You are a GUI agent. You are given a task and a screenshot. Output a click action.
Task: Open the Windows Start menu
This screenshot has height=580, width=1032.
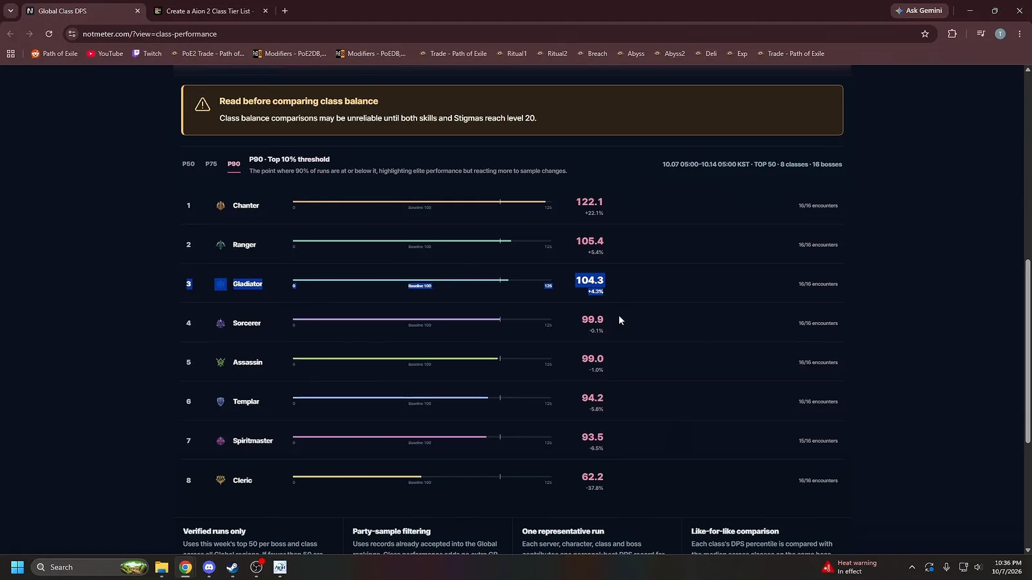click(17, 567)
